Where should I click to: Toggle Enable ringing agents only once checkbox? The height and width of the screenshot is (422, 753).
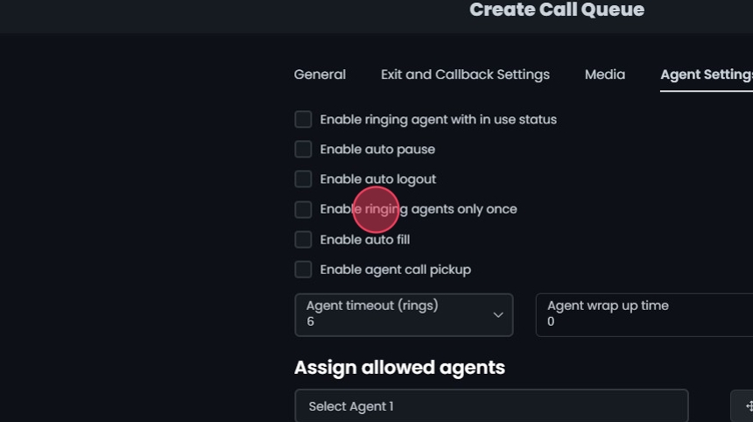pos(303,209)
